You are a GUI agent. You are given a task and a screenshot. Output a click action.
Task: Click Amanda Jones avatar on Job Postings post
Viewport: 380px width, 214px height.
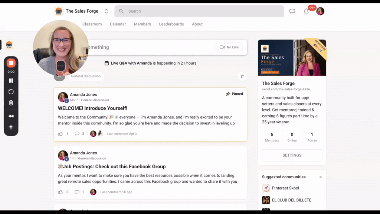[x=63, y=155]
